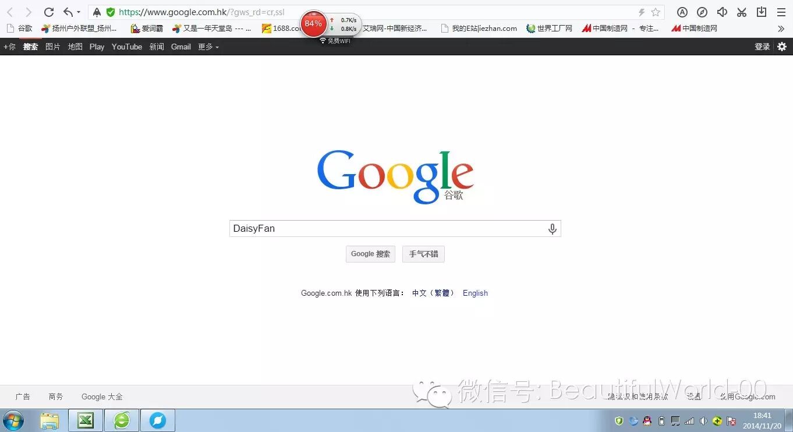Viewport: 793px width, 432px height.
Task: Open the 扬州户外联盟 bookmark
Action: click(x=79, y=28)
